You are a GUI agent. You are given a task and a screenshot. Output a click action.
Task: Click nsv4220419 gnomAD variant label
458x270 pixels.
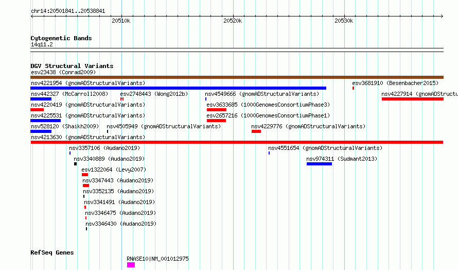[x=88, y=105]
